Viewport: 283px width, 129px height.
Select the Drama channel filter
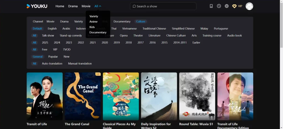point(64,22)
